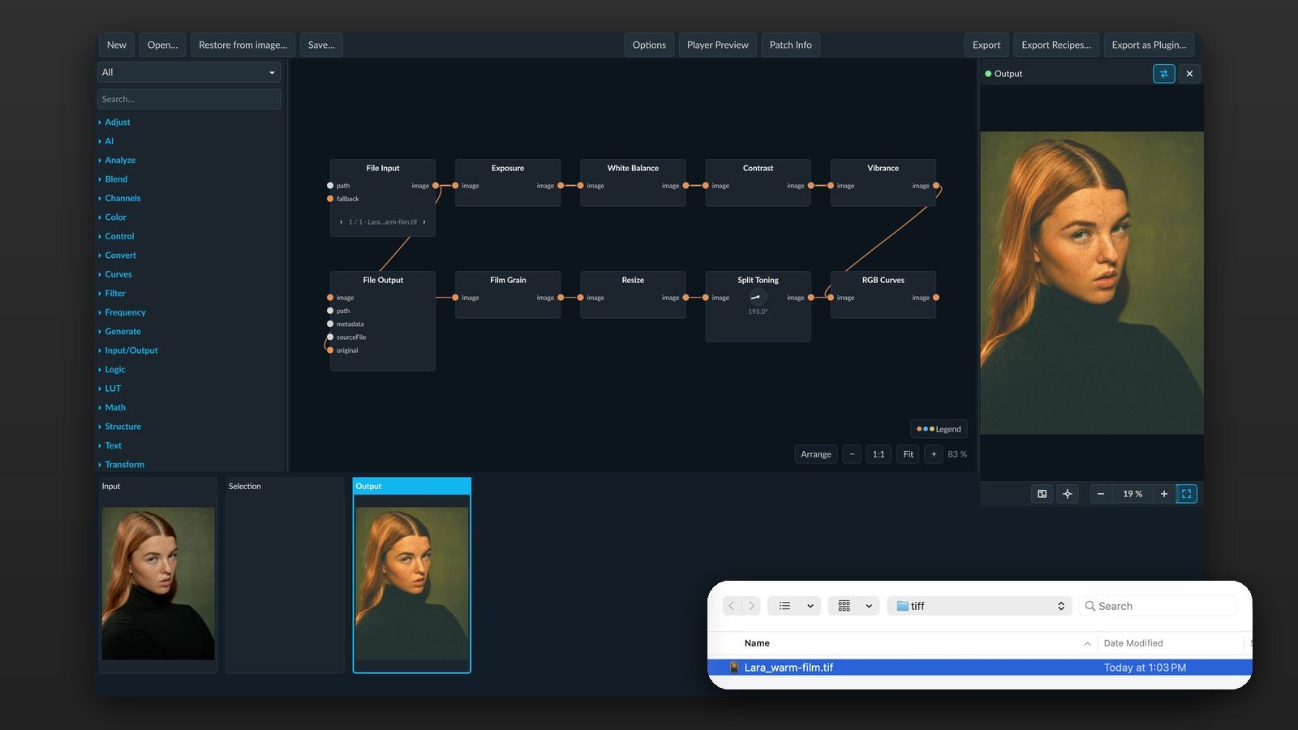Zoom out the node graph with minus button
1298x730 pixels.
click(x=852, y=454)
